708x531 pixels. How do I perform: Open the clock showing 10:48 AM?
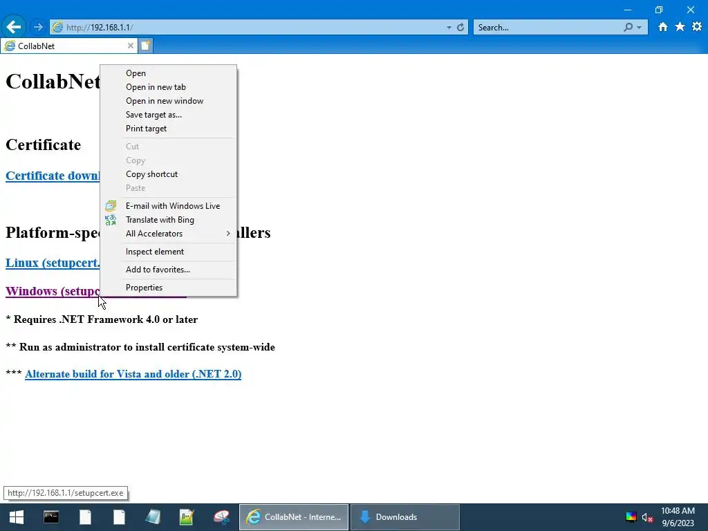coord(678,517)
